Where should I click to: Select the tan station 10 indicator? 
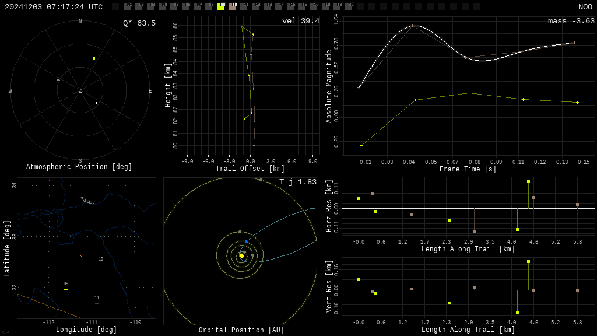click(232, 7)
